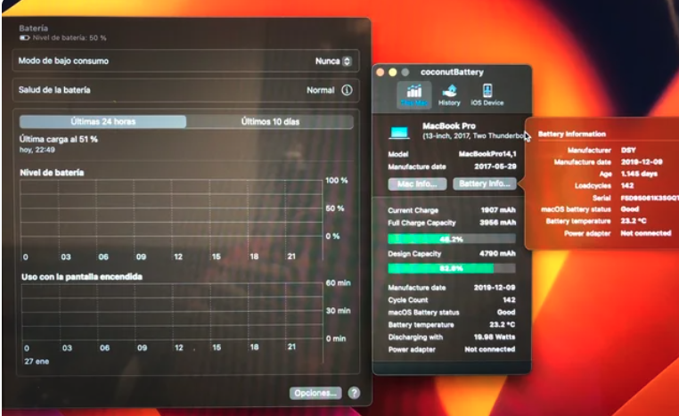
Task: Click Última carga al 51 % text
Action: point(59,139)
